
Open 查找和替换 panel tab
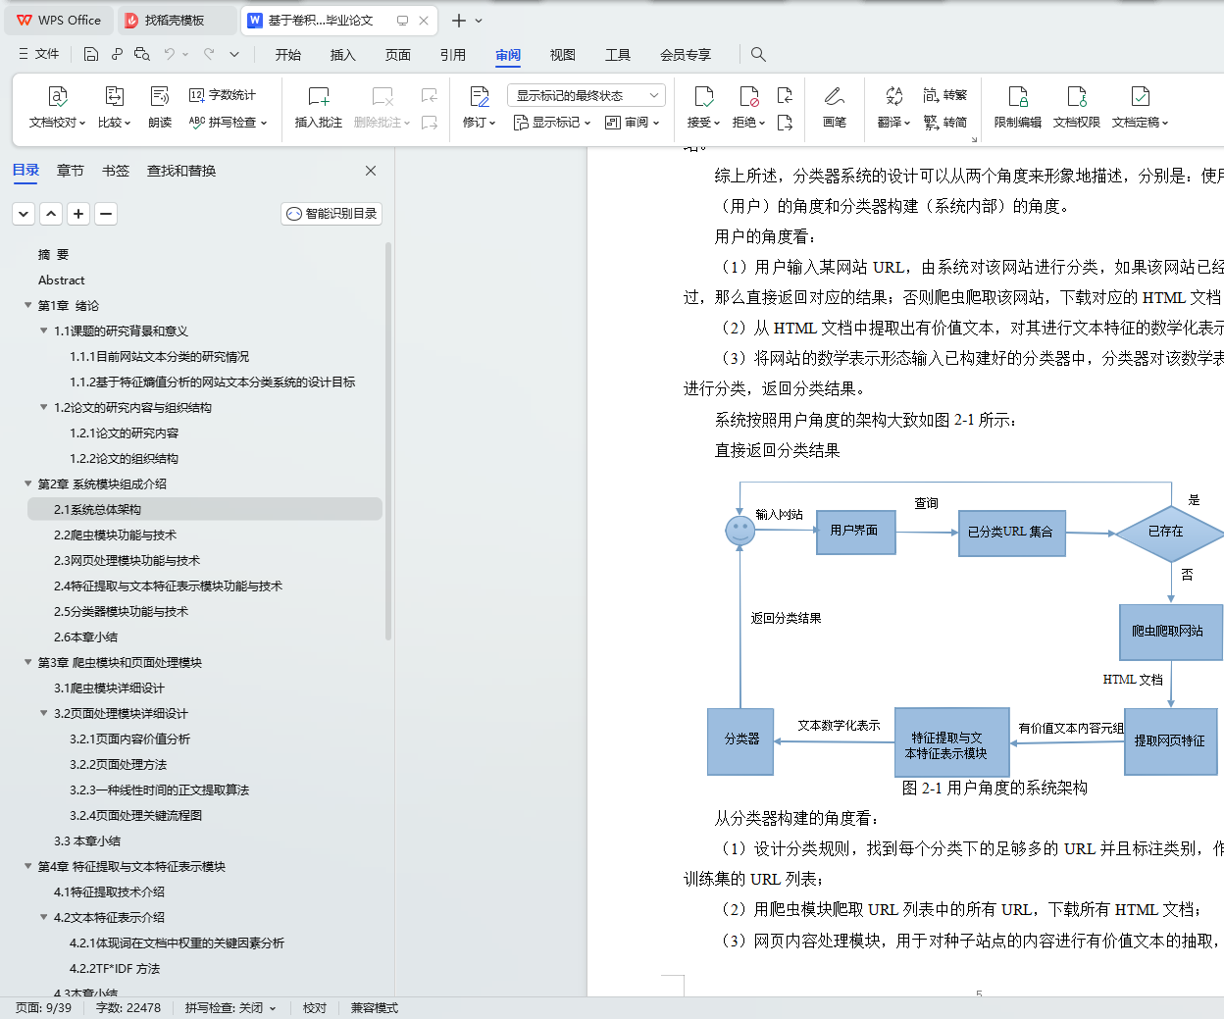pyautogui.click(x=181, y=171)
